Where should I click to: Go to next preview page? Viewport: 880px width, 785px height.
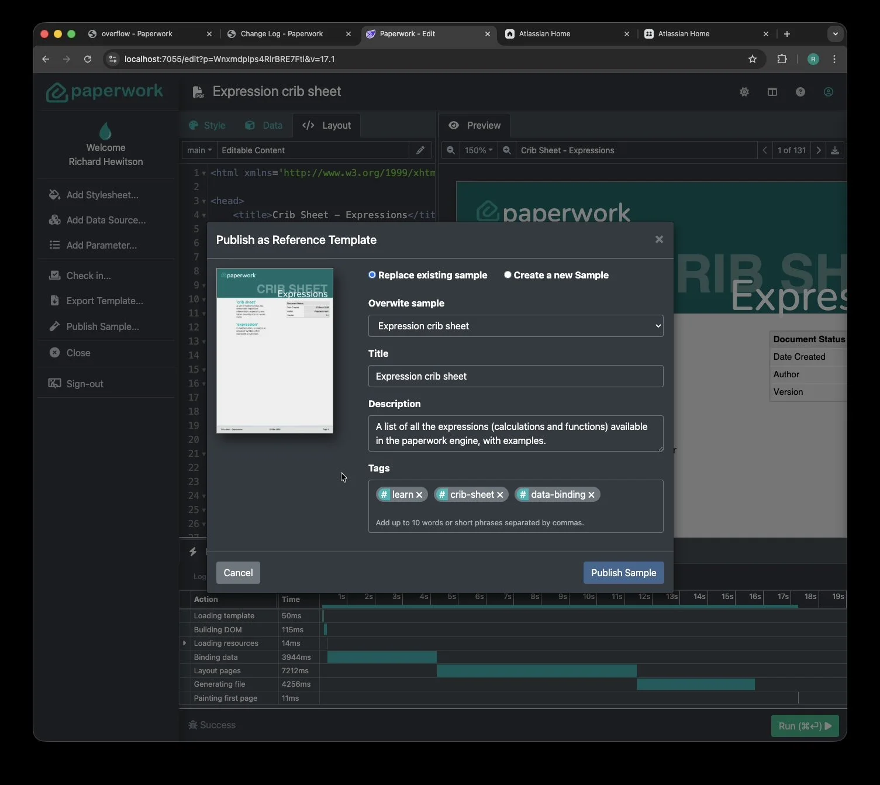tap(819, 150)
